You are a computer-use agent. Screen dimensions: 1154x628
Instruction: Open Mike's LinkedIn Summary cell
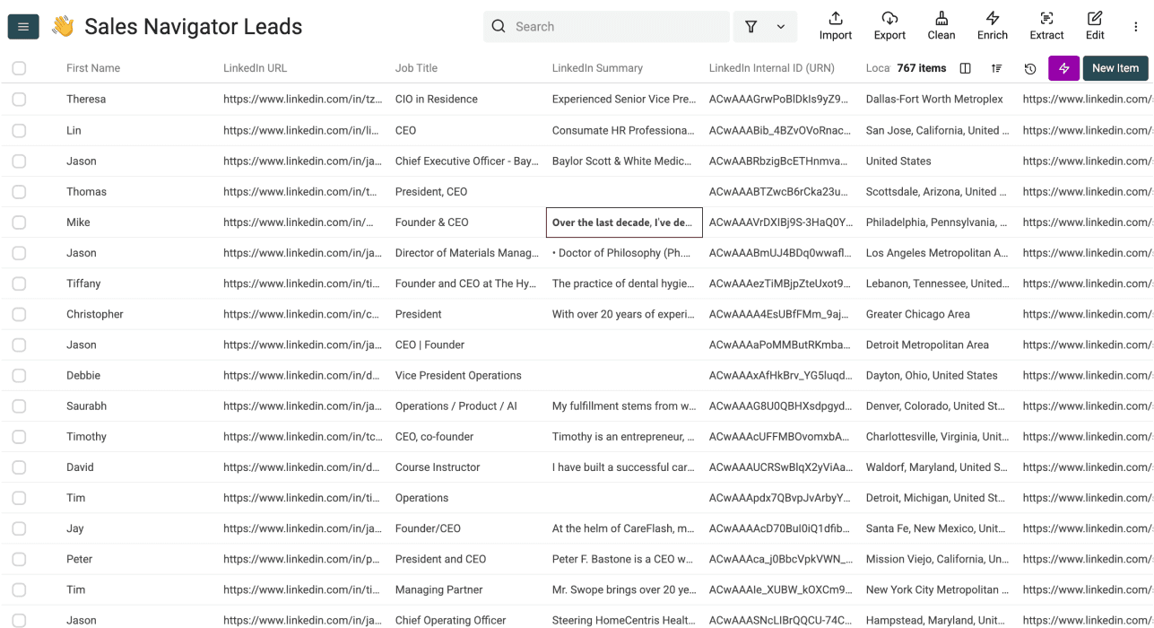click(x=623, y=222)
